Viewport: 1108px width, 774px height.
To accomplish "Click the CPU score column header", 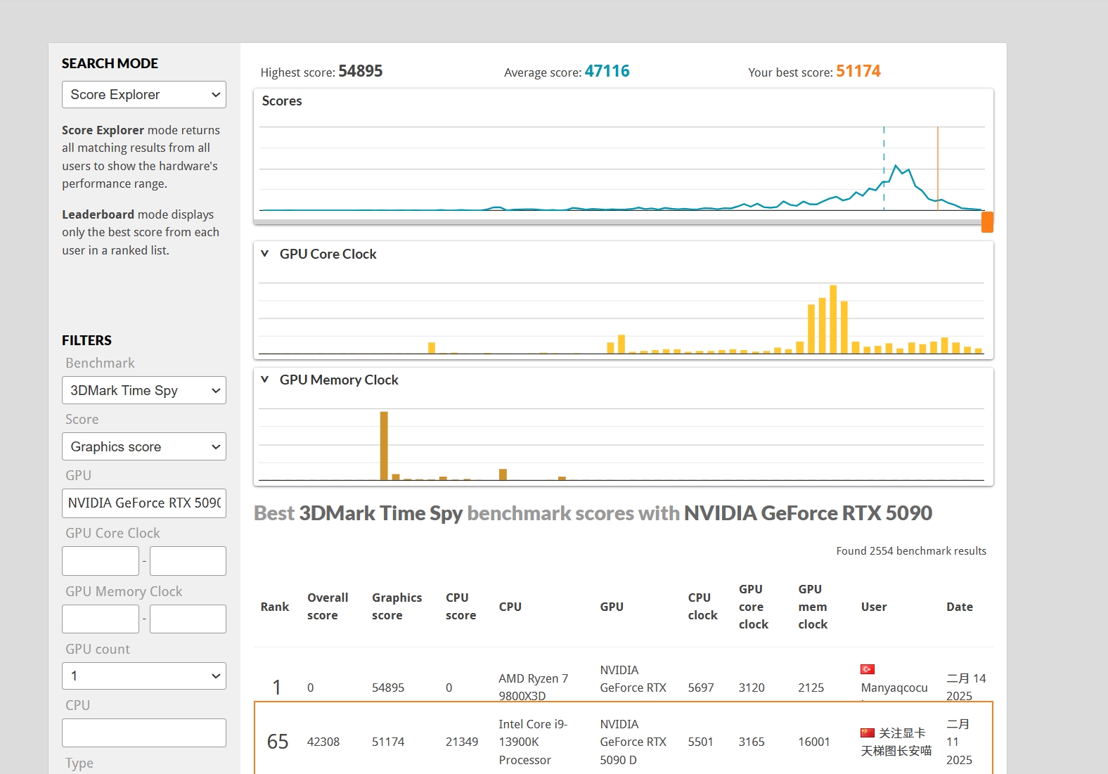I will coord(460,606).
